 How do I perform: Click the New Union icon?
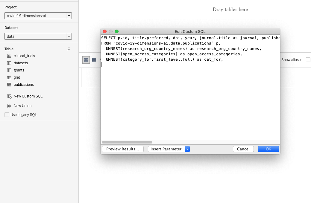(x=9, y=106)
